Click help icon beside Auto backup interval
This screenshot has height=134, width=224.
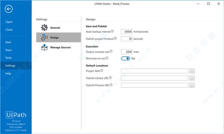(112, 31)
